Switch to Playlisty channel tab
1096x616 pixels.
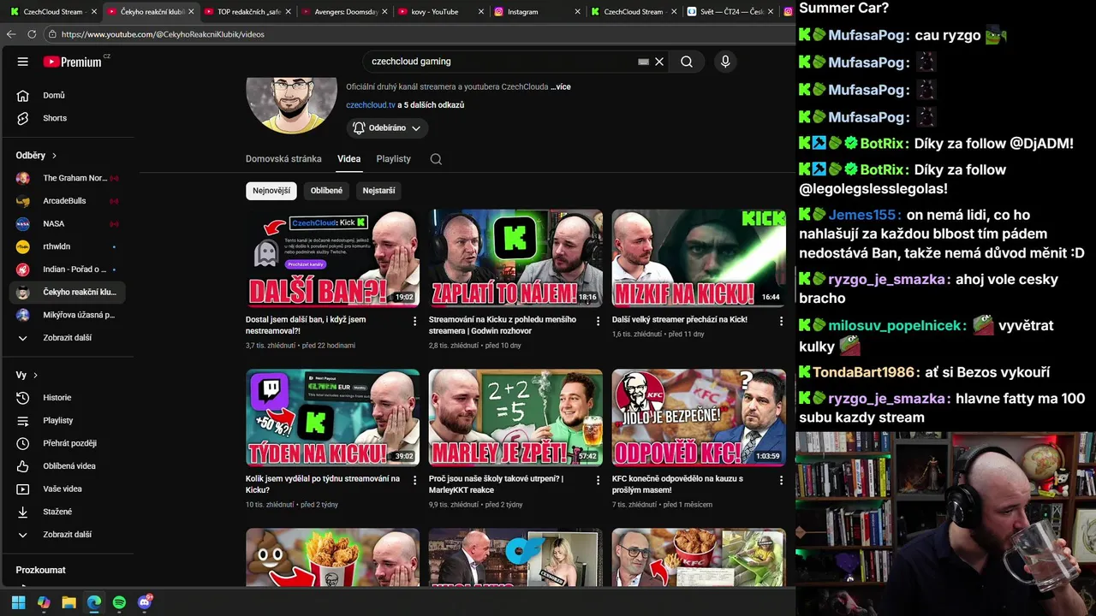pyautogui.click(x=393, y=159)
